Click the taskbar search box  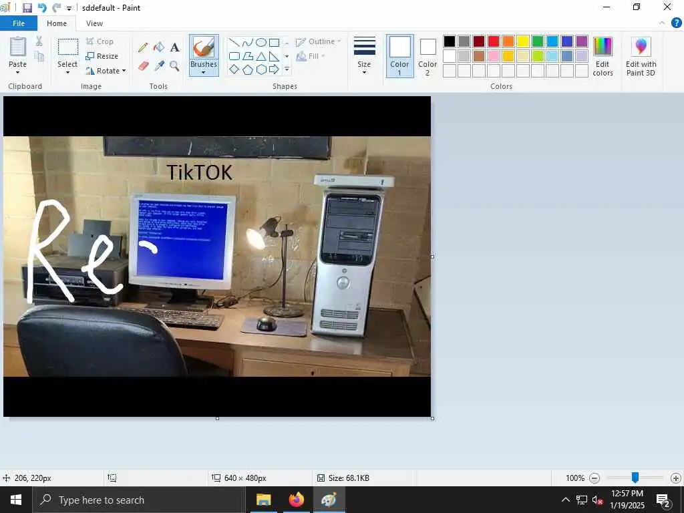point(139,500)
